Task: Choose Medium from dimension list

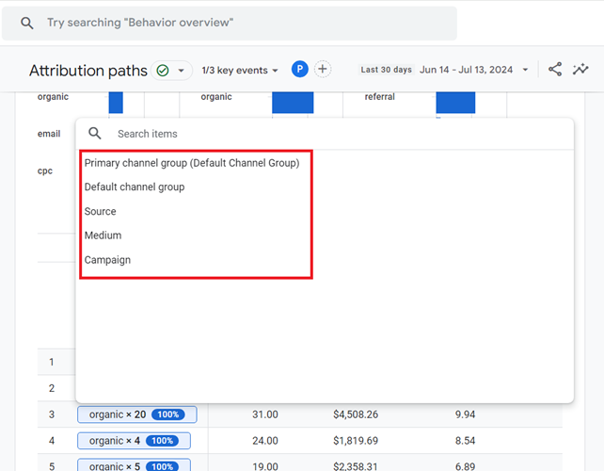Action: tap(103, 235)
